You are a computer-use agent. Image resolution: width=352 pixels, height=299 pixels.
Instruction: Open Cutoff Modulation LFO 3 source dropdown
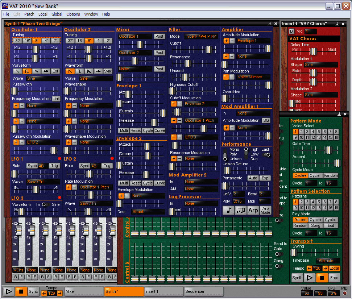201,137
